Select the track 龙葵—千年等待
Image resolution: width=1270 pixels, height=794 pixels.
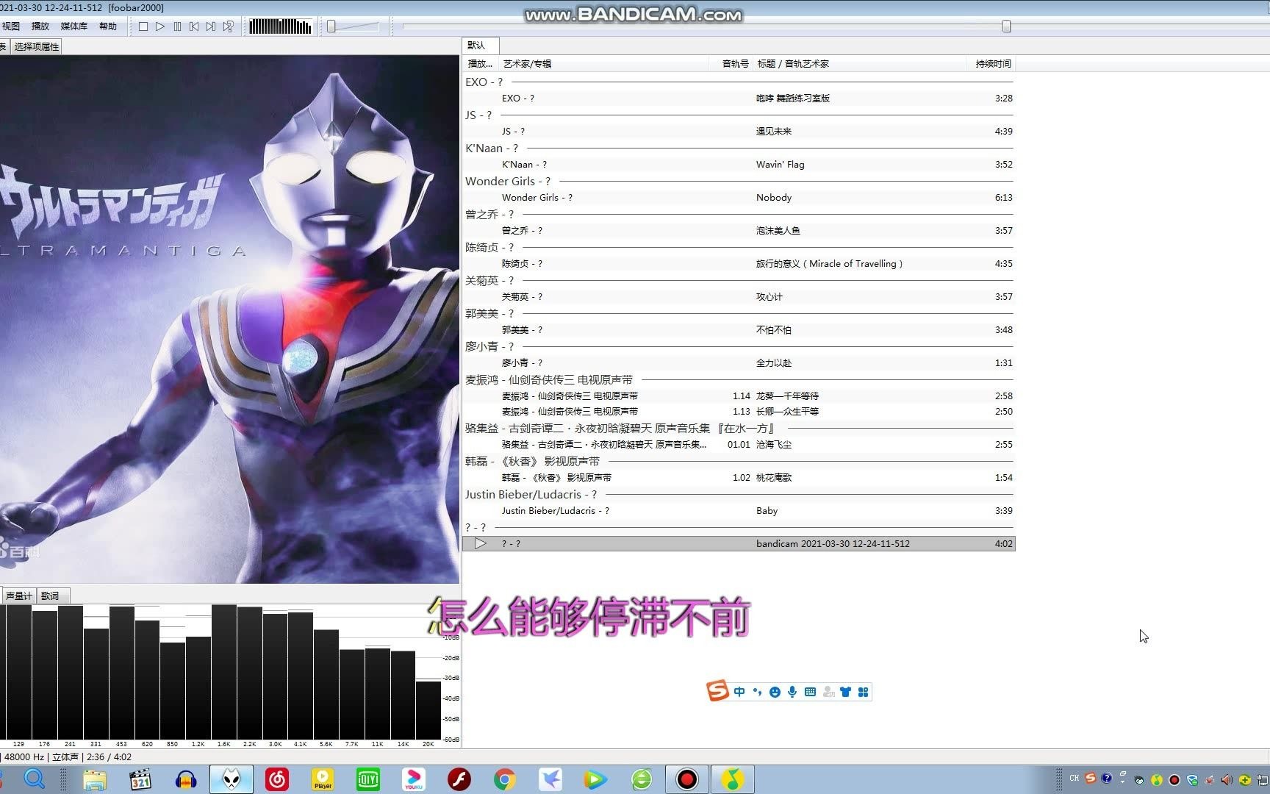point(739,396)
